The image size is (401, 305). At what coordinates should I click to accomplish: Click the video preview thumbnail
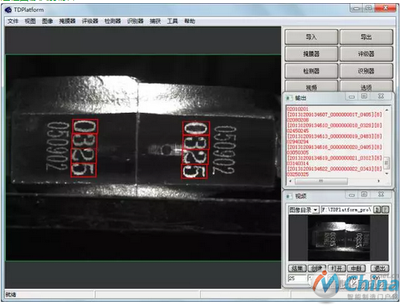[x=339, y=238]
